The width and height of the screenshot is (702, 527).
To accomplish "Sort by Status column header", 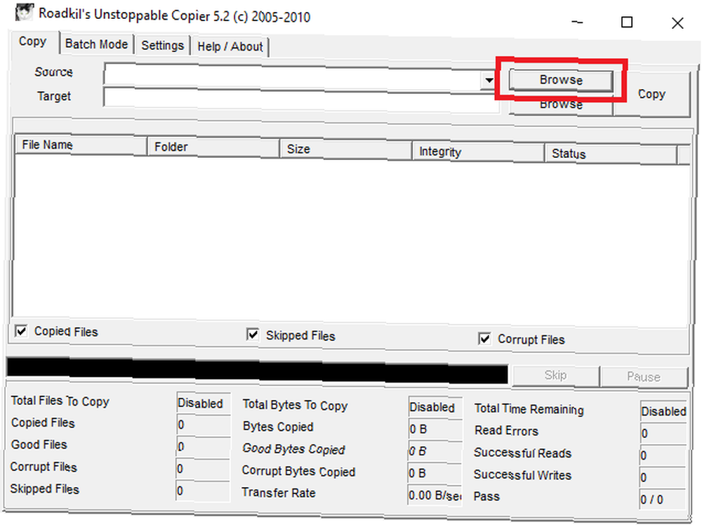I will pos(610,154).
